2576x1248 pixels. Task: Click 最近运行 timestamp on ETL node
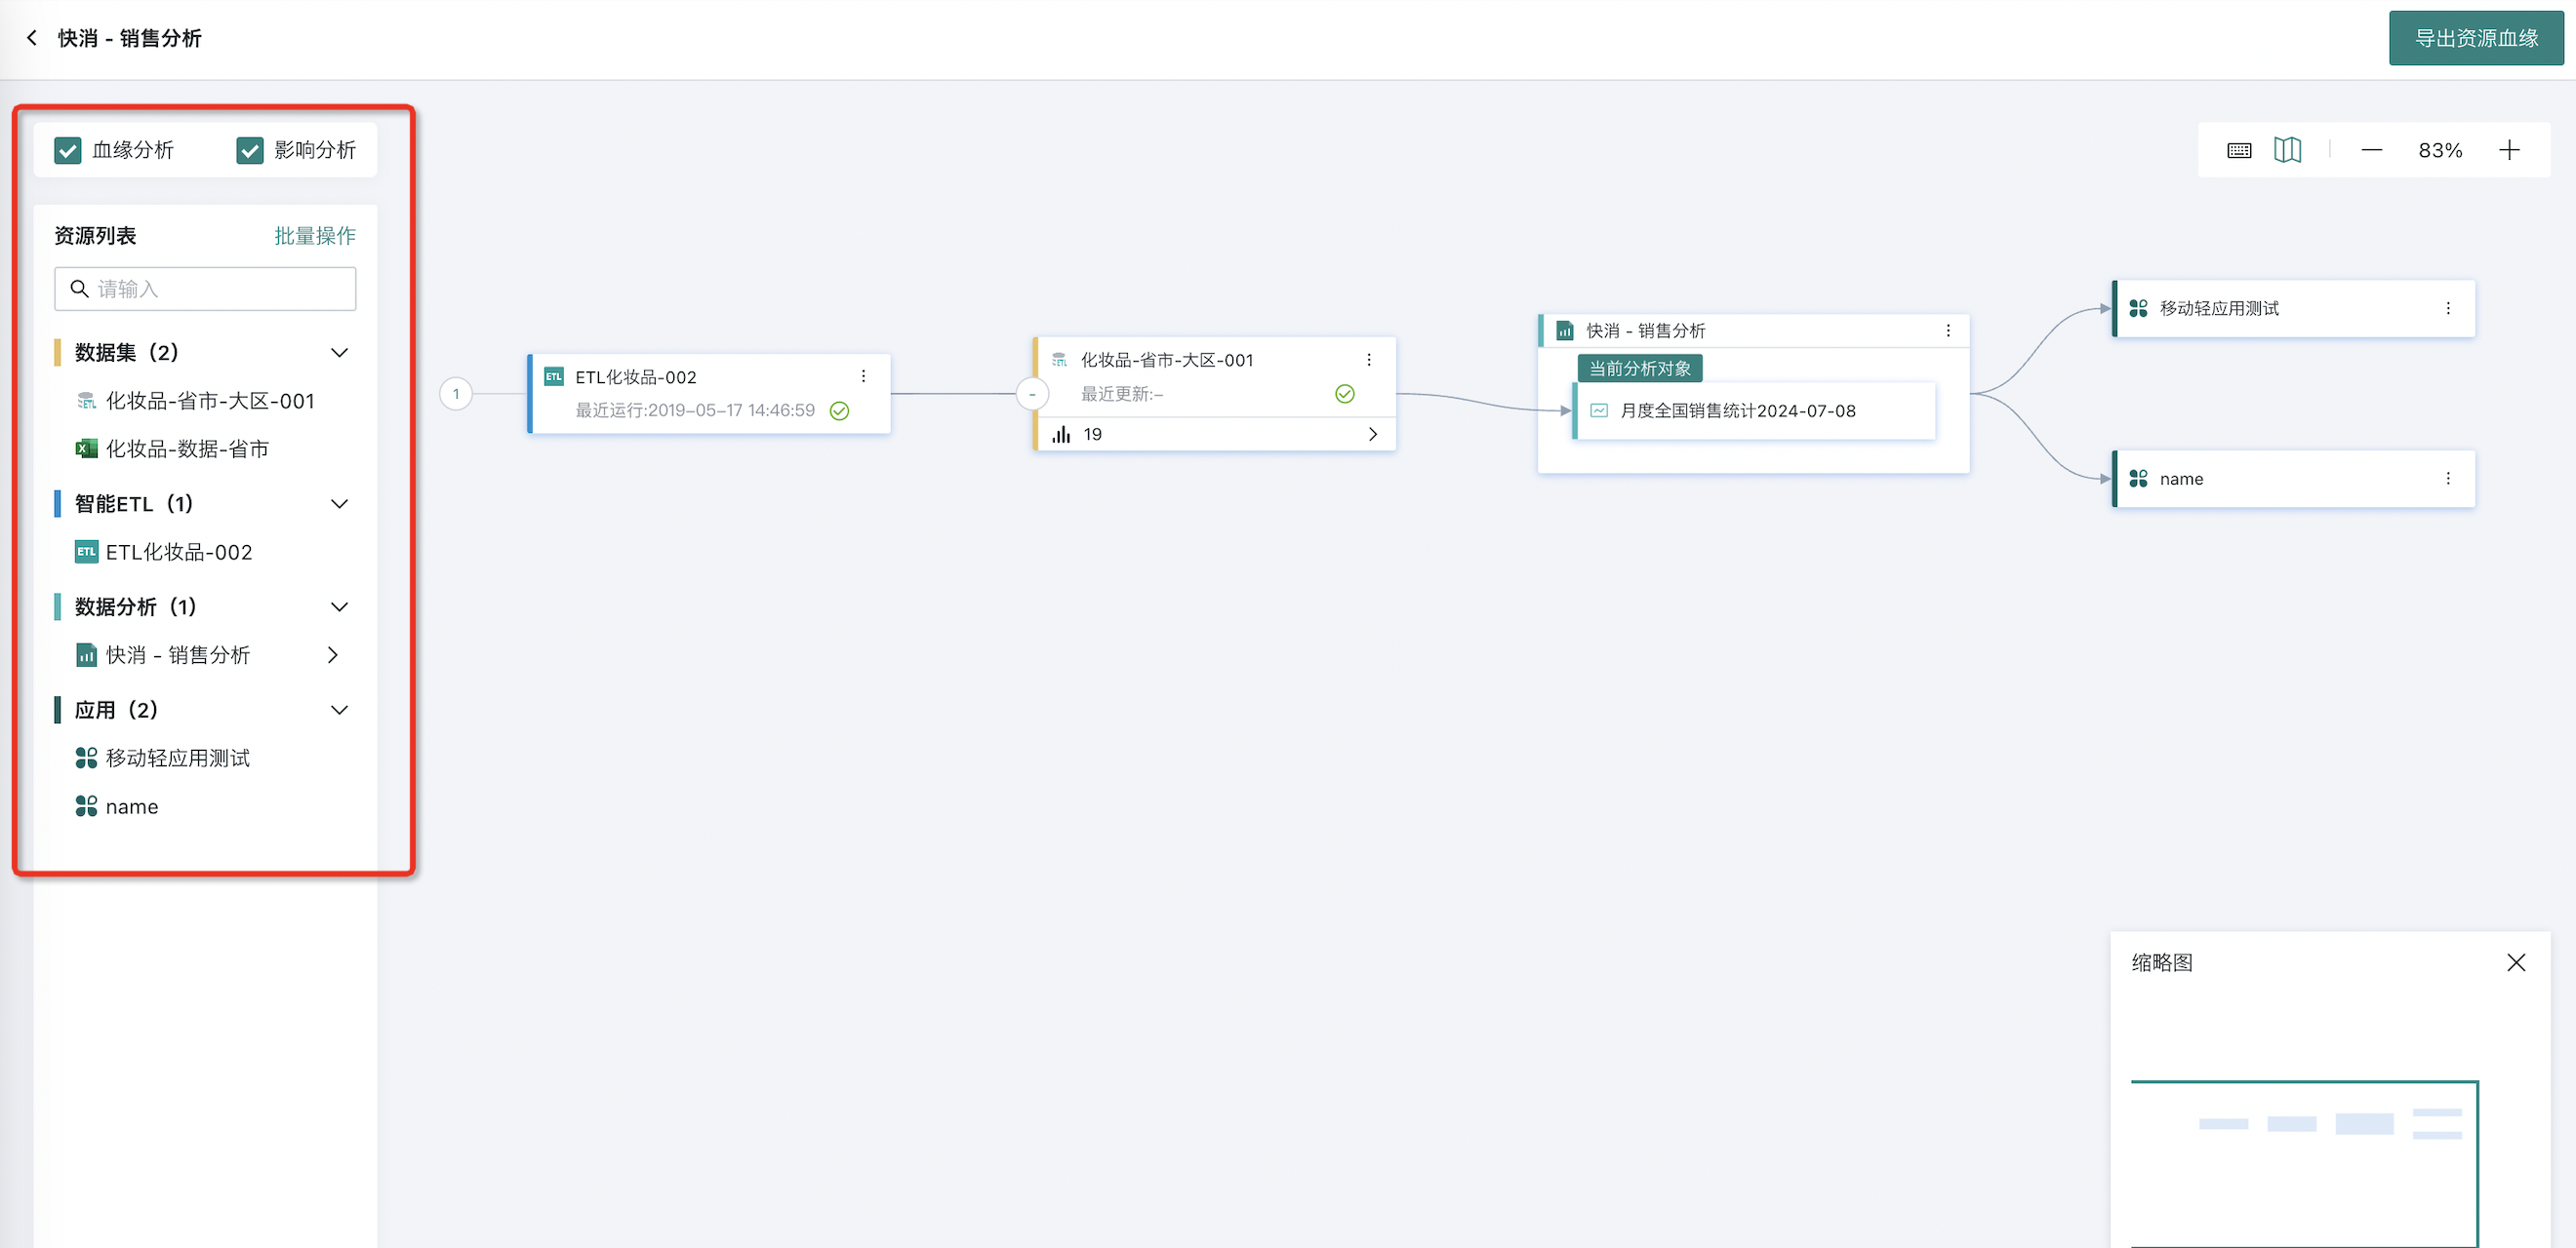pyautogui.click(x=695, y=410)
